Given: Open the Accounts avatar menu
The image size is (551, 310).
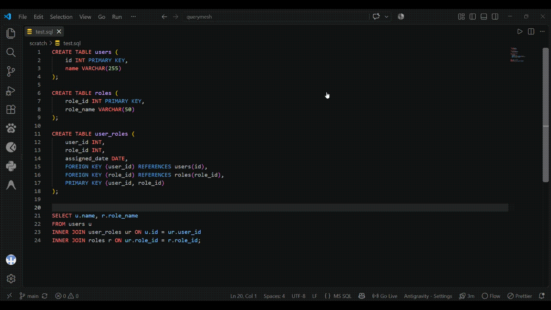Looking at the screenshot, I should (11, 260).
